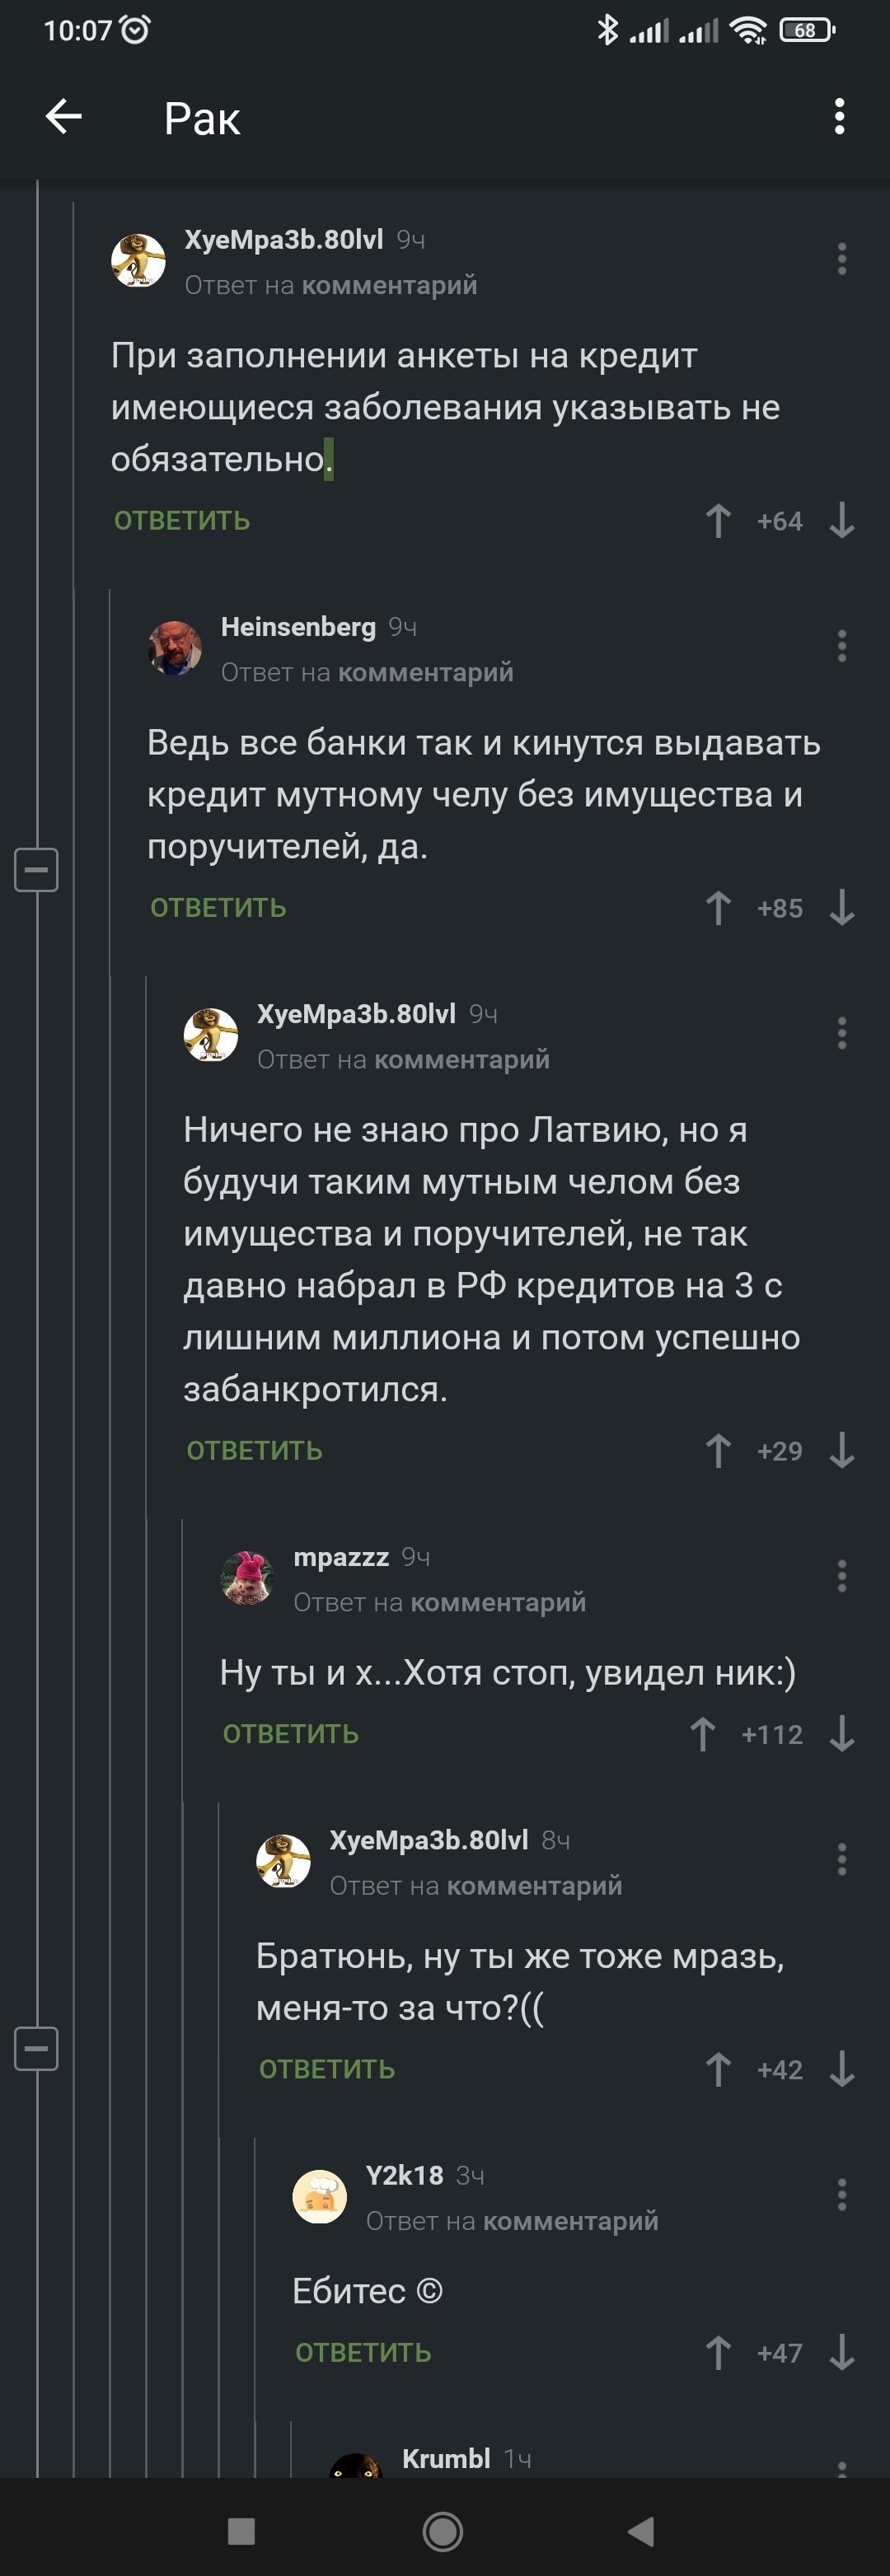Open options menu for Y2k18's comment
Image resolution: width=890 pixels, height=2576 pixels.
[x=842, y=2195]
